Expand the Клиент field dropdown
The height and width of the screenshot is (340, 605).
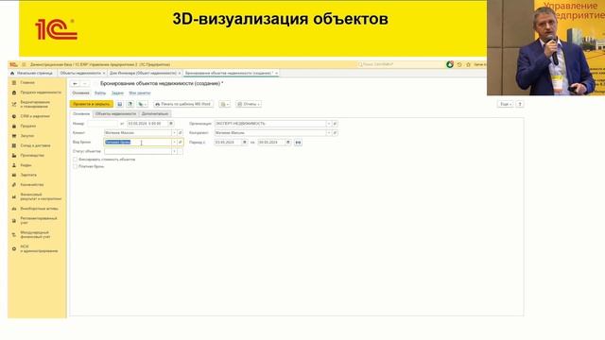click(x=174, y=132)
